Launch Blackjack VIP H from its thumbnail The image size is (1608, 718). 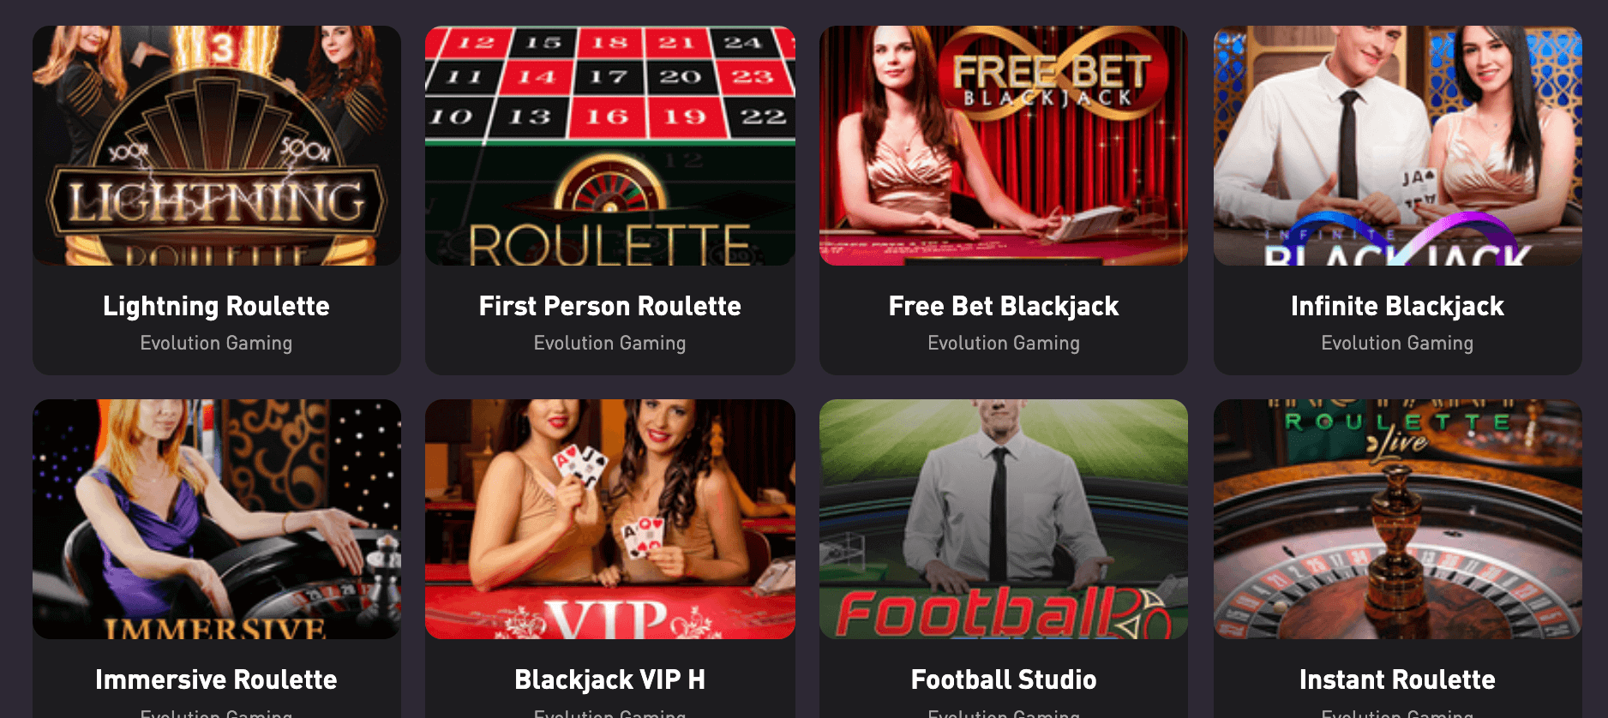pos(610,519)
